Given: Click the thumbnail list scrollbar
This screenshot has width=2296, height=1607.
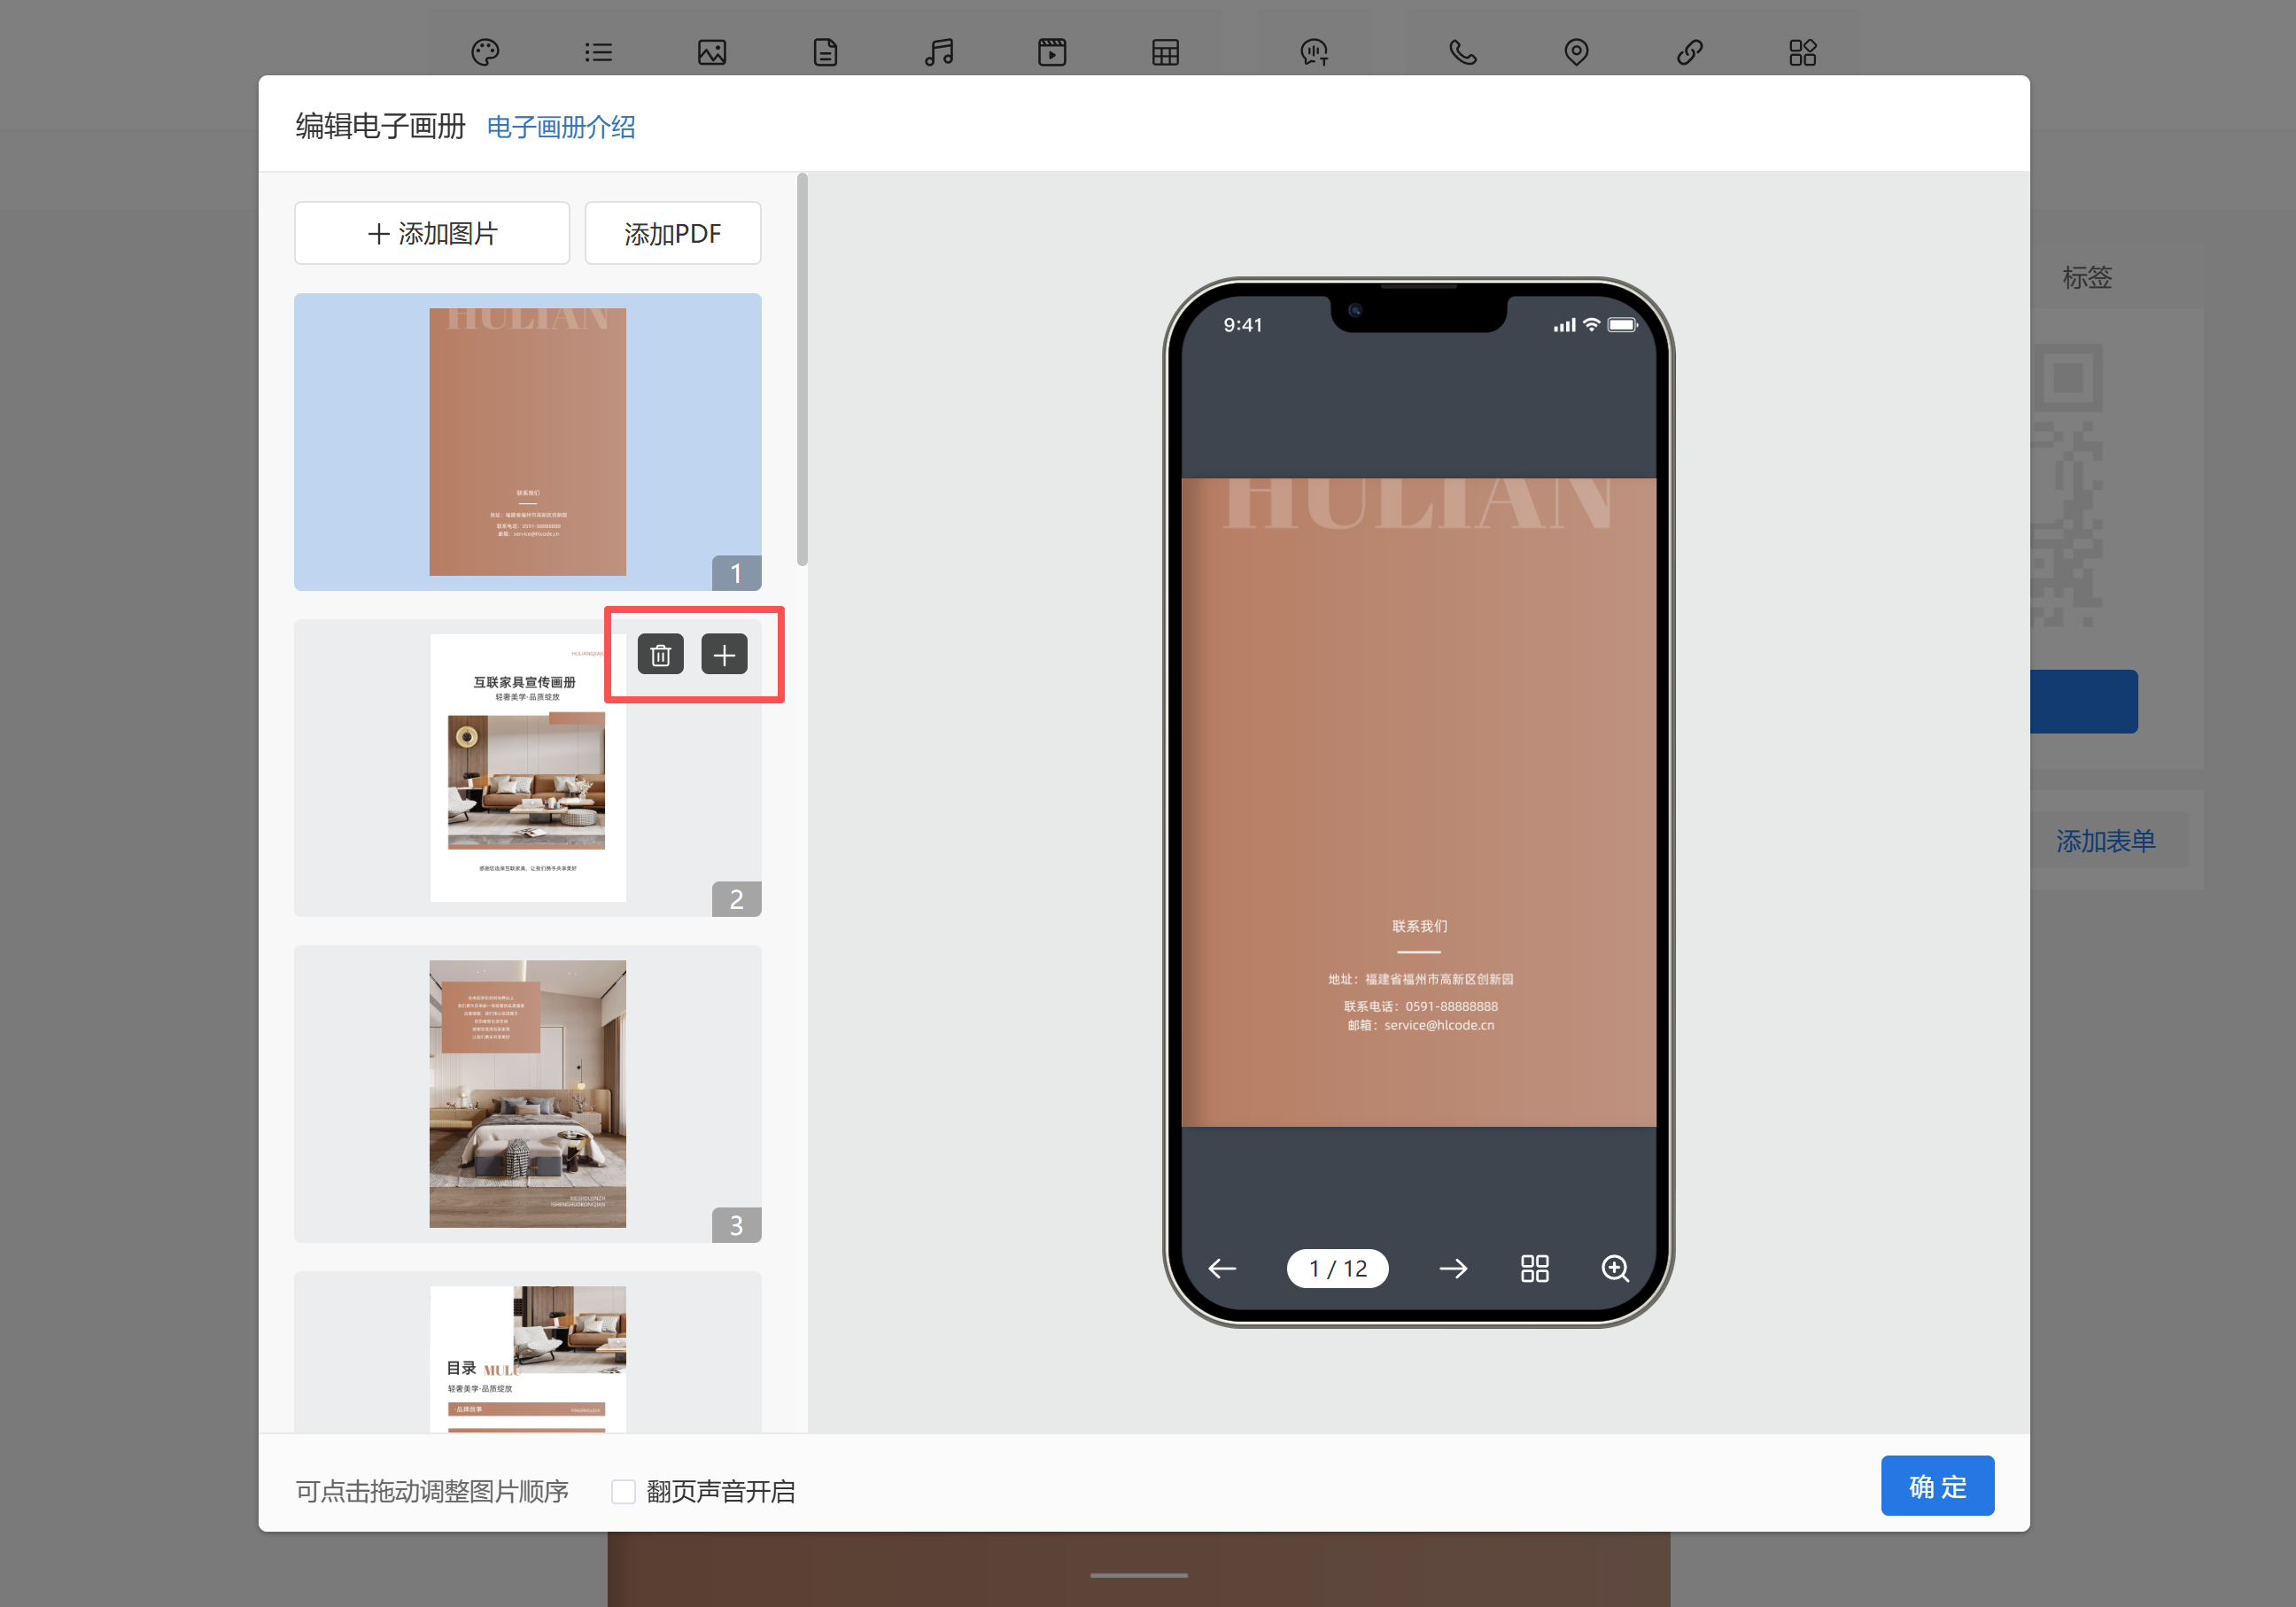Looking at the screenshot, I should pos(802,370).
